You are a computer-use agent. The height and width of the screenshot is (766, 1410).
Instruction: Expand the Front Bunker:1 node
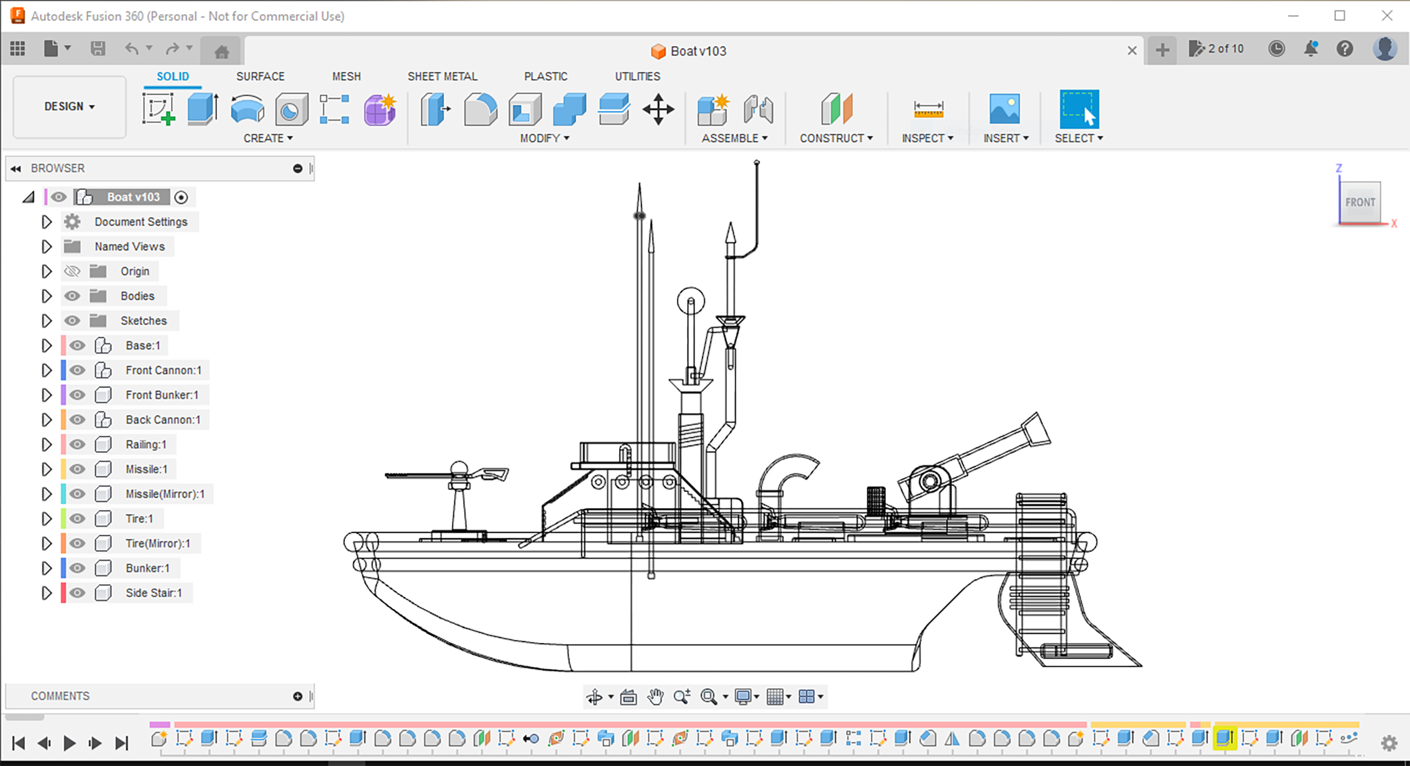click(x=47, y=395)
